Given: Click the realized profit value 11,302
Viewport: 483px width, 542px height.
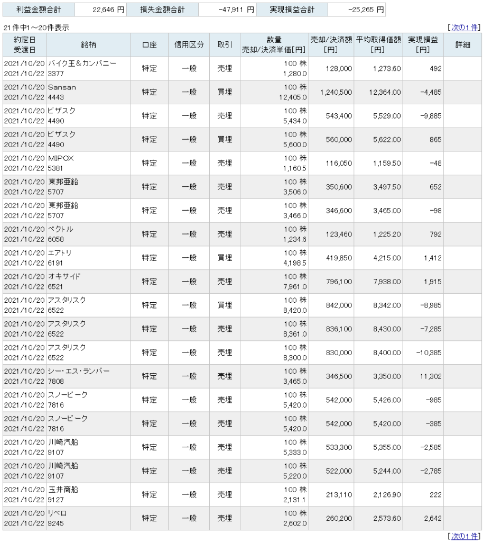Looking at the screenshot, I should pyautogui.click(x=431, y=376).
